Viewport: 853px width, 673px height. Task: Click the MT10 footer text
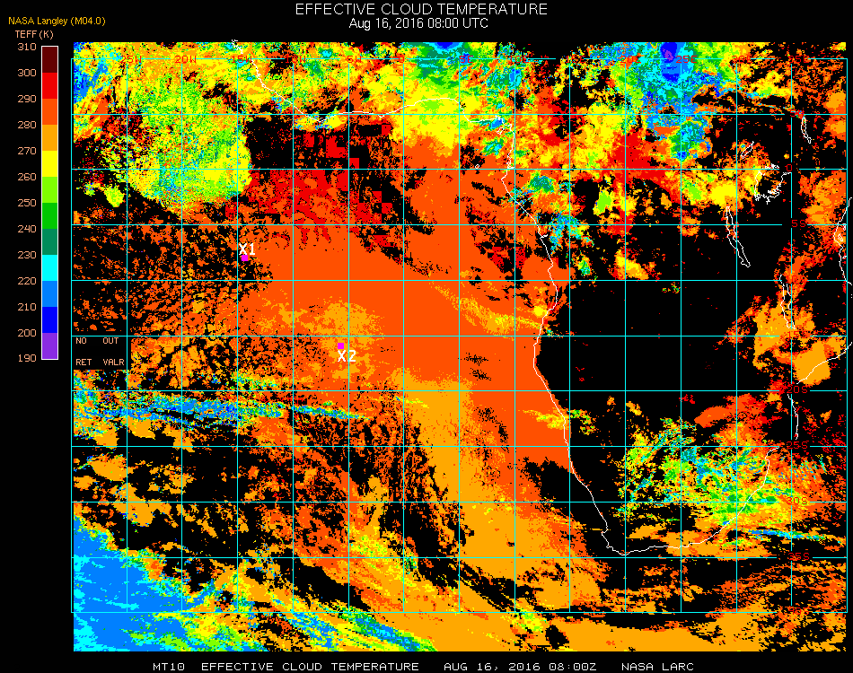click(169, 667)
